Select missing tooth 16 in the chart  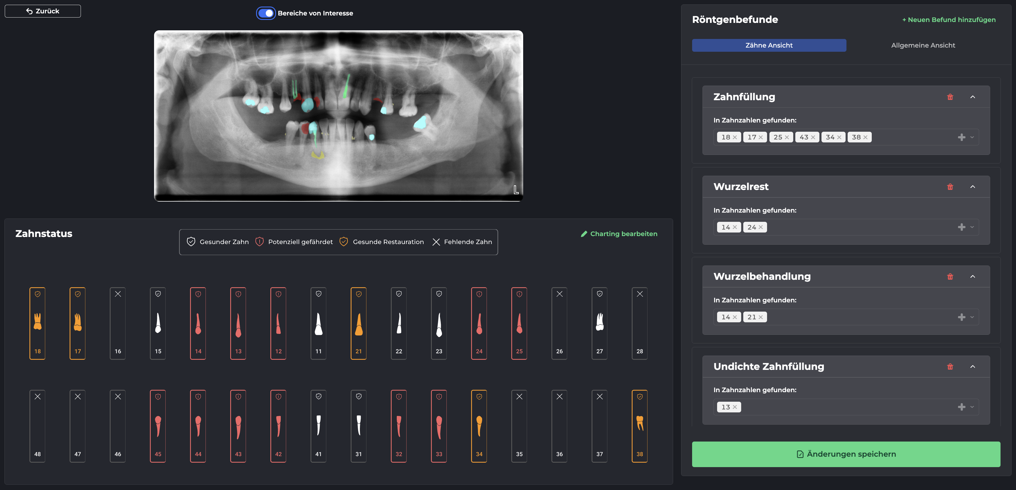[117, 323]
